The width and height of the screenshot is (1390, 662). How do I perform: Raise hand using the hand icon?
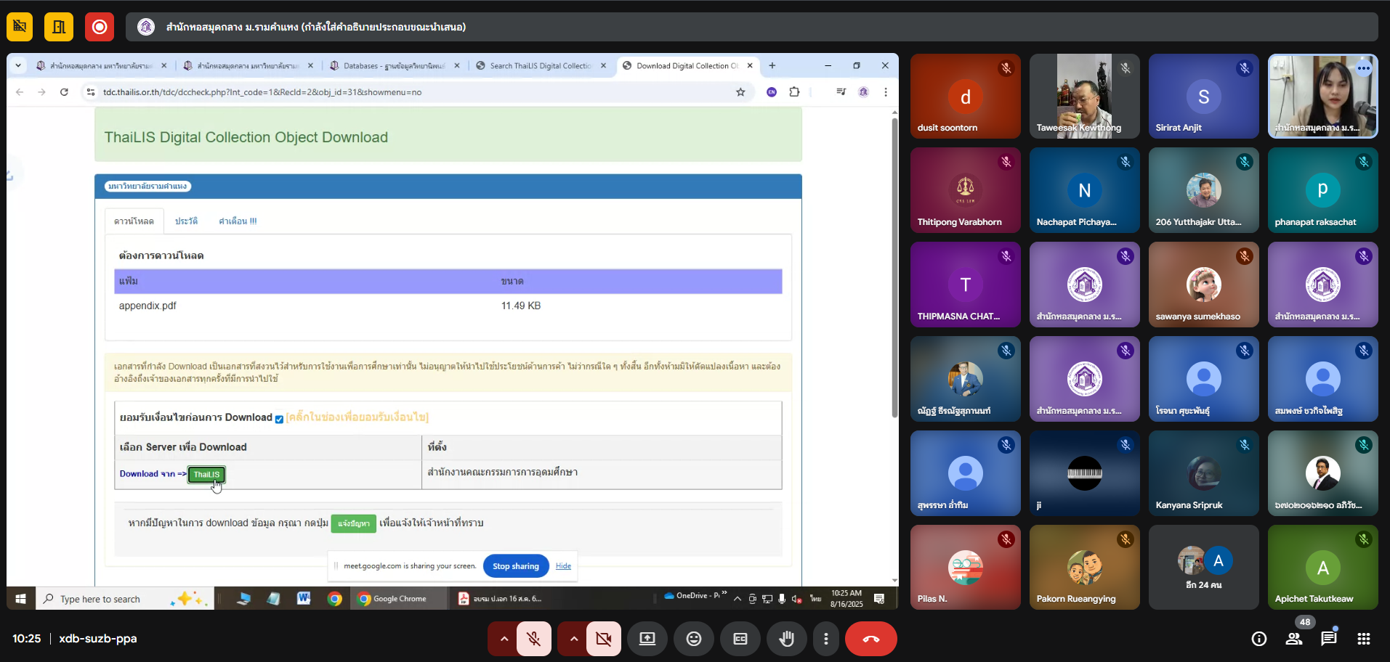tap(787, 639)
